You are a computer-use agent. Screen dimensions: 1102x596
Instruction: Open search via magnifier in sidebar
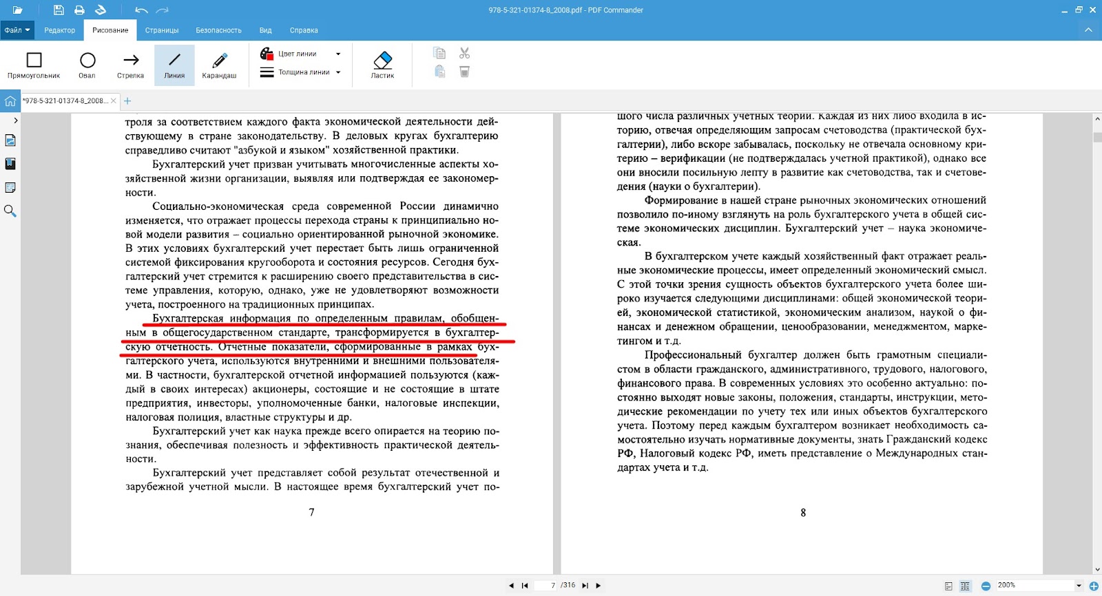click(10, 211)
